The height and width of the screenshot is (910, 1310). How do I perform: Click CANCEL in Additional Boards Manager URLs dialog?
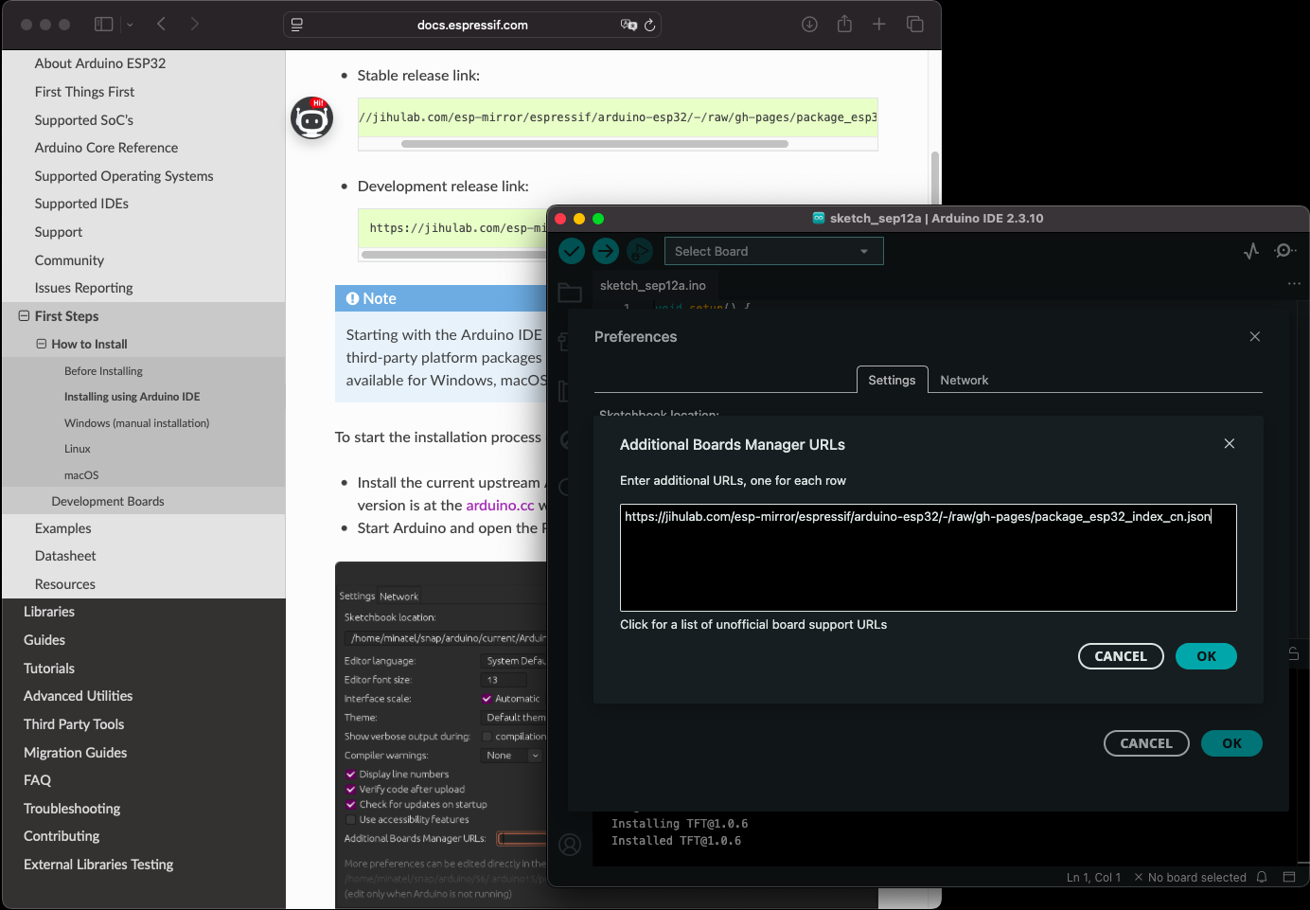pos(1121,656)
